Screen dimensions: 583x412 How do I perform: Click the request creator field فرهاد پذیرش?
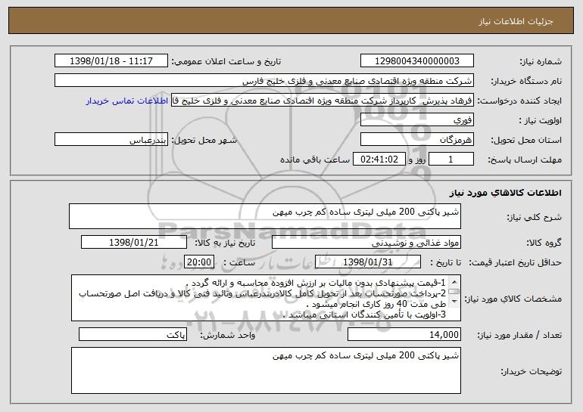coord(323,101)
